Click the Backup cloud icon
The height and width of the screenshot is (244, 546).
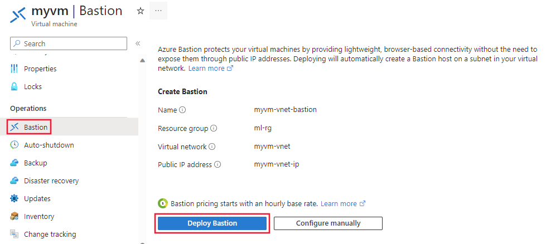[x=15, y=163]
